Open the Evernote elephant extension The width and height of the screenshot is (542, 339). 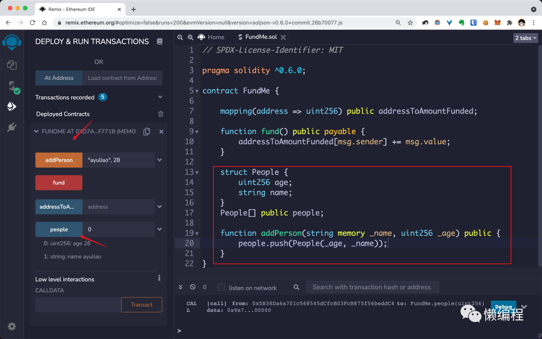(462, 23)
